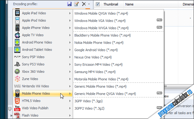Open the Web Video Publish submenu

[43, 108]
